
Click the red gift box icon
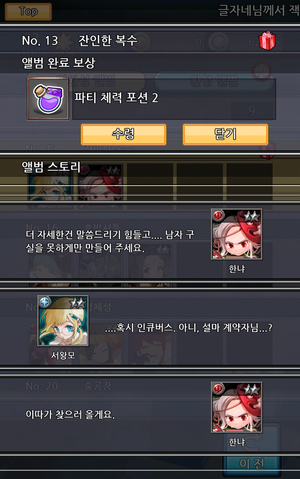pyautogui.click(x=267, y=40)
